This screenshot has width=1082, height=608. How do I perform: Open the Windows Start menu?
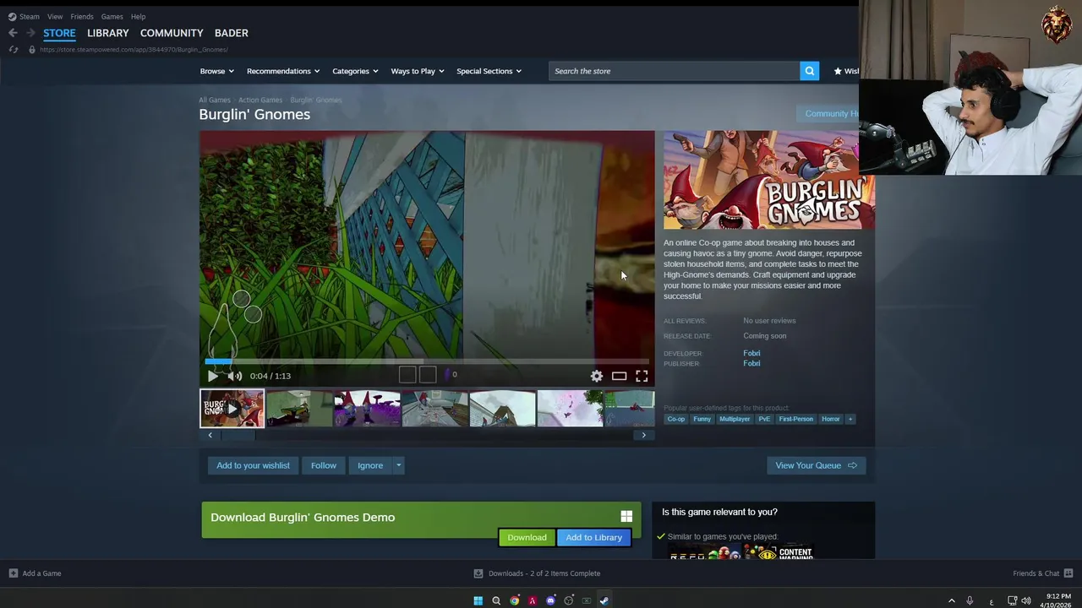478,600
